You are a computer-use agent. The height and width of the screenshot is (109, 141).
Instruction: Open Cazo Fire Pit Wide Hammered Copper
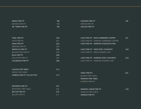pyautogui.click(x=98, y=38)
